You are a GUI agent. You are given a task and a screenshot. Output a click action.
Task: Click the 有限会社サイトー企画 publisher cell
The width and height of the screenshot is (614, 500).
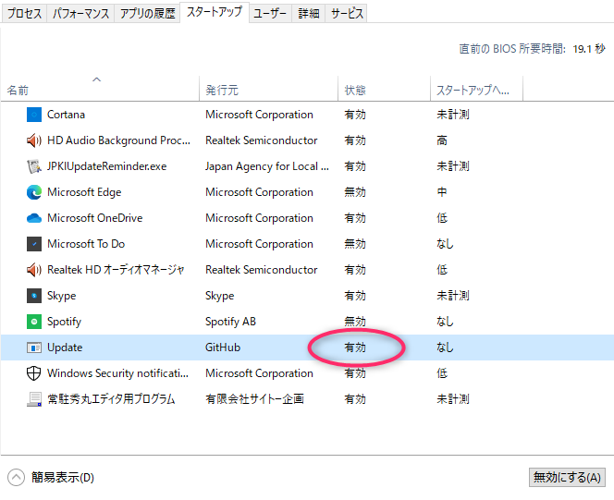254,399
